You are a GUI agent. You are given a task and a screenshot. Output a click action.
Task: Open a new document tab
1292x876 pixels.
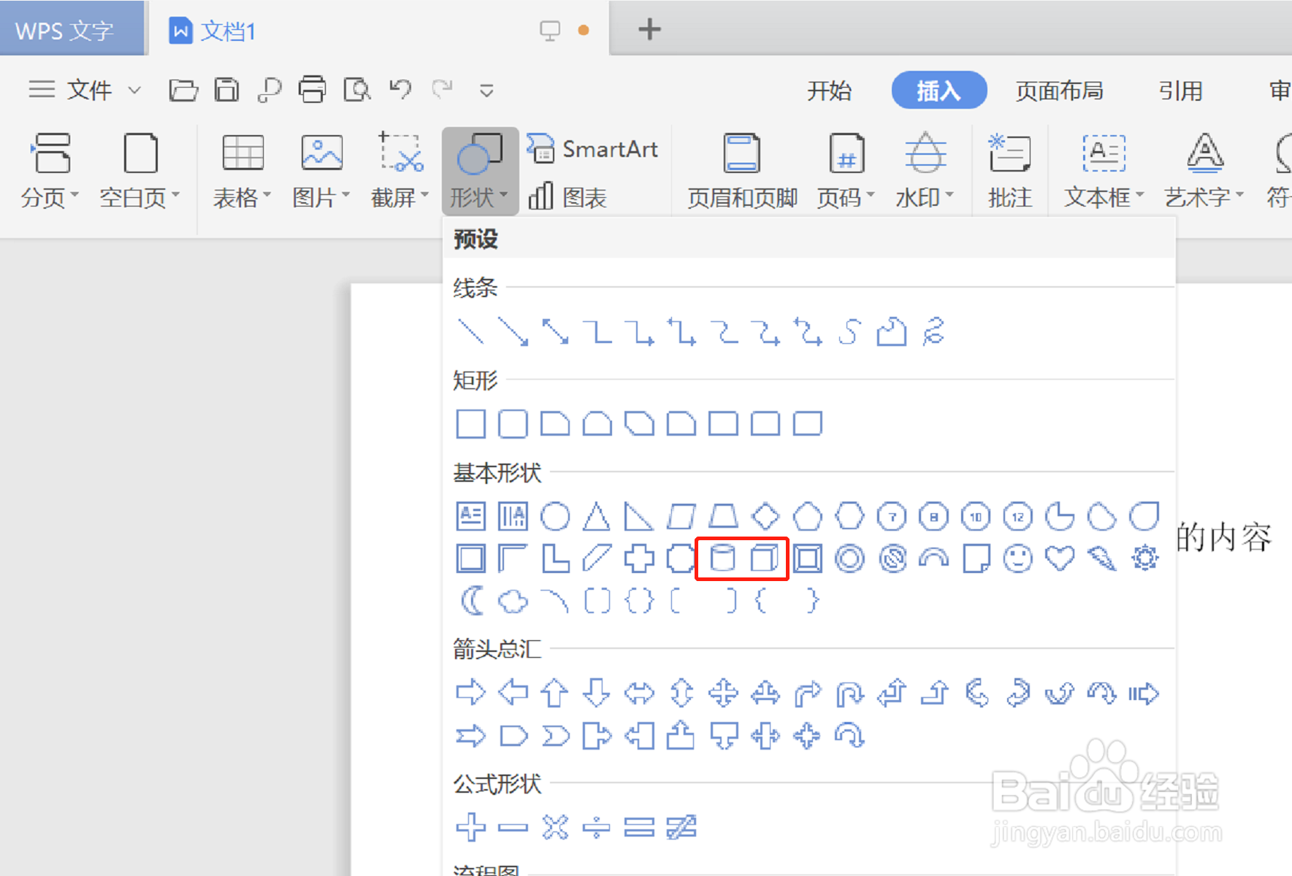coord(649,28)
